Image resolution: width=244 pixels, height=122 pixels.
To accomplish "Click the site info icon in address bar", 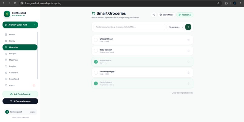I will (22, 3).
